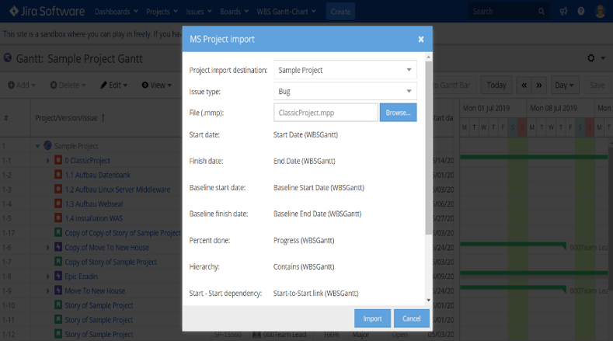Click bug icon of 1.2 Aufbau Linux Server

click(x=57, y=189)
